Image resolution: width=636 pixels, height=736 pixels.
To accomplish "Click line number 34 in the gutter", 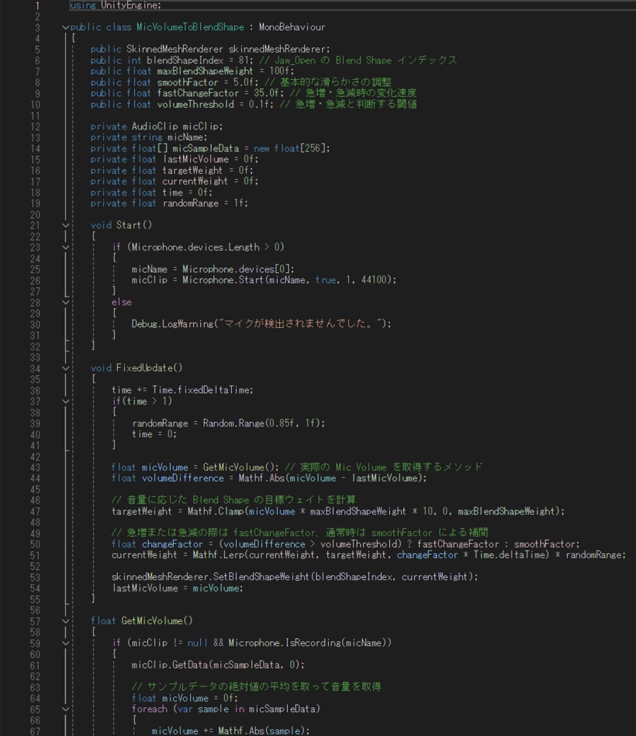I will click(x=35, y=369).
